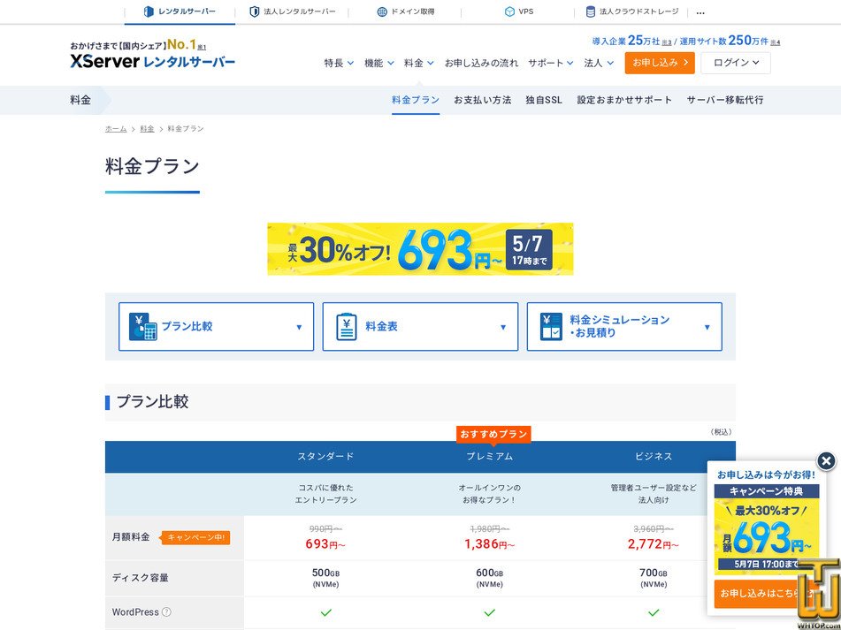Click the 30%オフ 693円 campaign banner
The width and height of the screenshot is (841, 630).
click(421, 249)
